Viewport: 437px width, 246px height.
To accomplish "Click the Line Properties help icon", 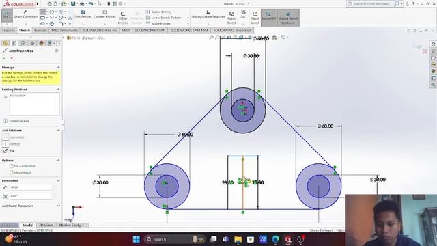I will (x=57, y=51).
